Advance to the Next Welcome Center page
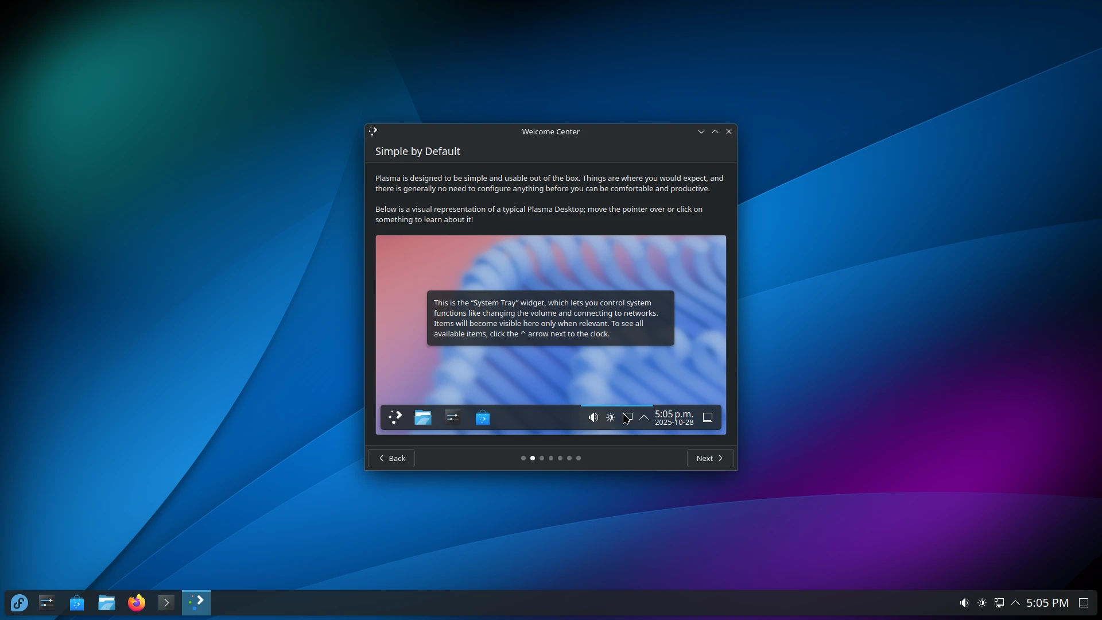This screenshot has height=620, width=1102. [x=710, y=458]
